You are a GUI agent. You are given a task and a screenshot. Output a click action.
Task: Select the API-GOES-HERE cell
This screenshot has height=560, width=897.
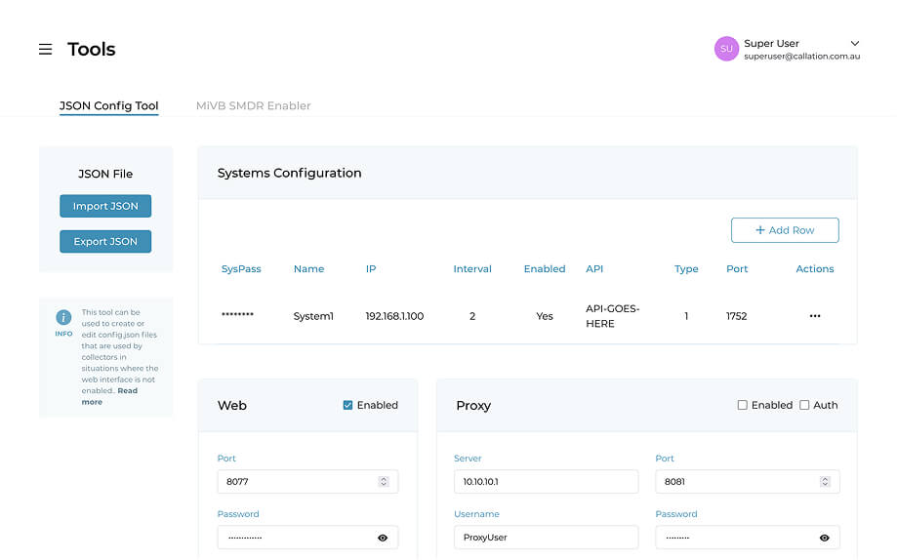click(x=612, y=316)
